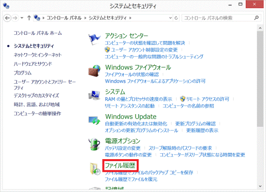Open the ファイル履歴 heading link
This screenshot has width=266, height=192.
pyautogui.click(x=120, y=165)
